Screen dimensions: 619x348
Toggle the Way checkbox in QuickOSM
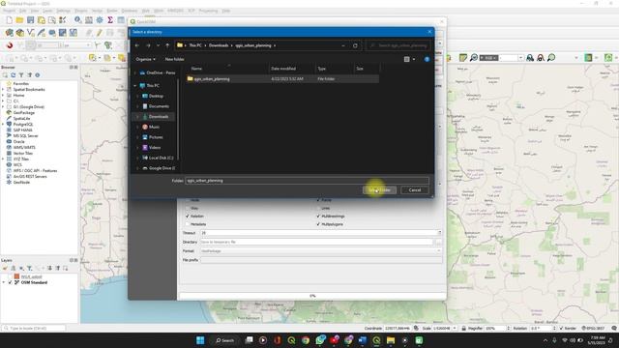point(188,208)
